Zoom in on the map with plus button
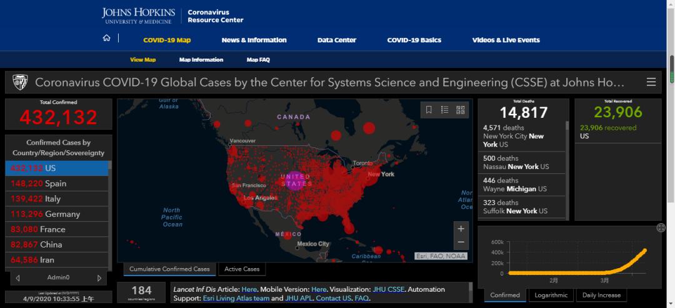 coord(461,229)
